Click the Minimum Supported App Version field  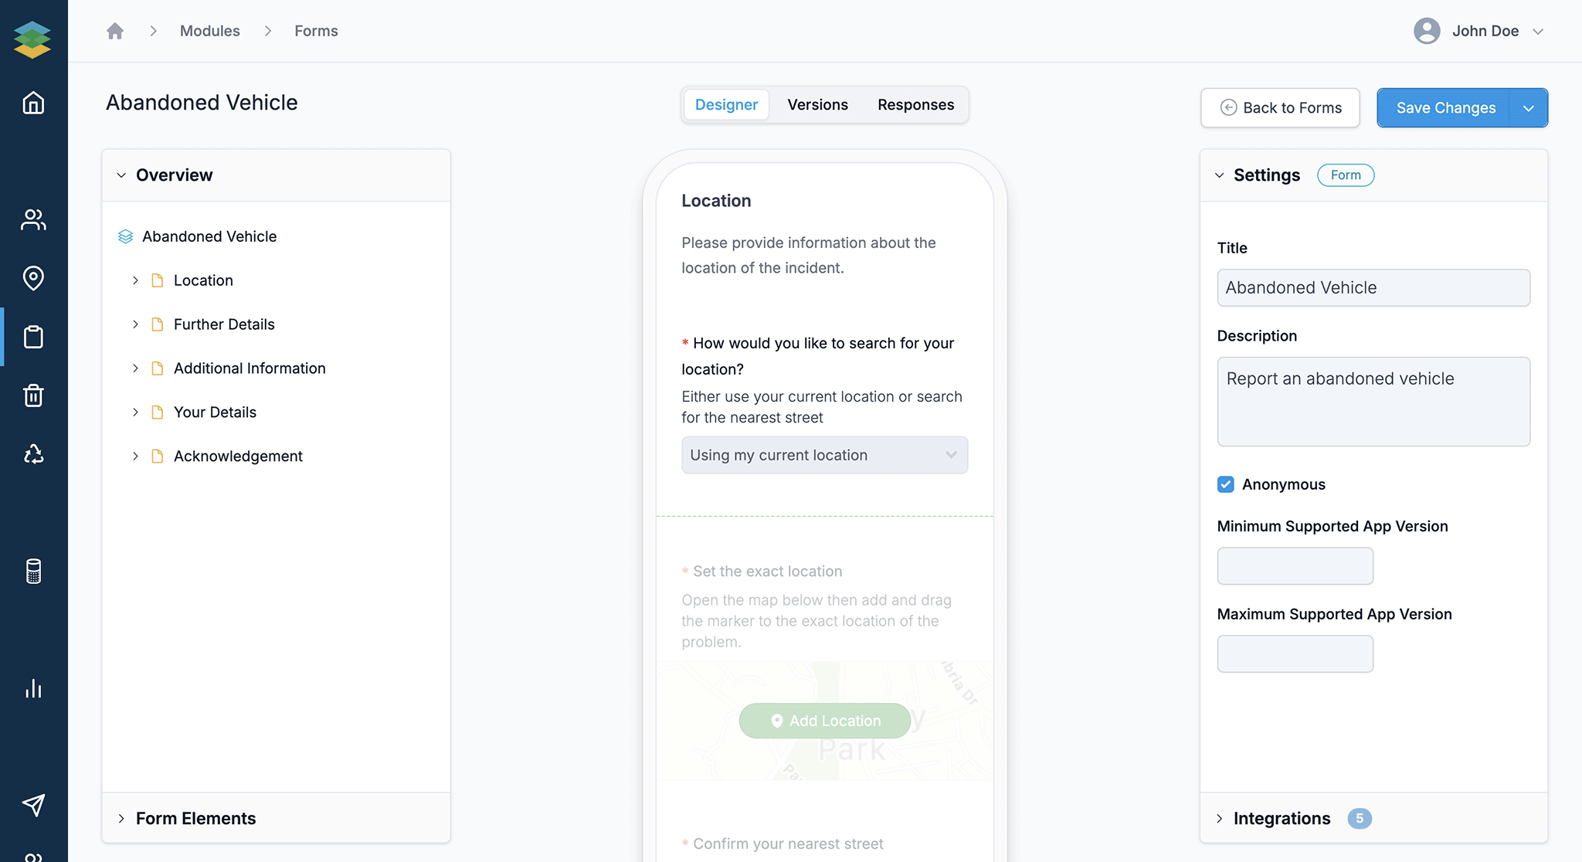1295,566
